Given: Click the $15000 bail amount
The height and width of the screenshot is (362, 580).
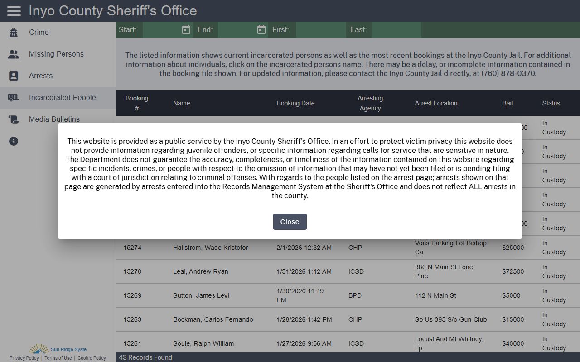Looking at the screenshot, I should [x=513, y=319].
